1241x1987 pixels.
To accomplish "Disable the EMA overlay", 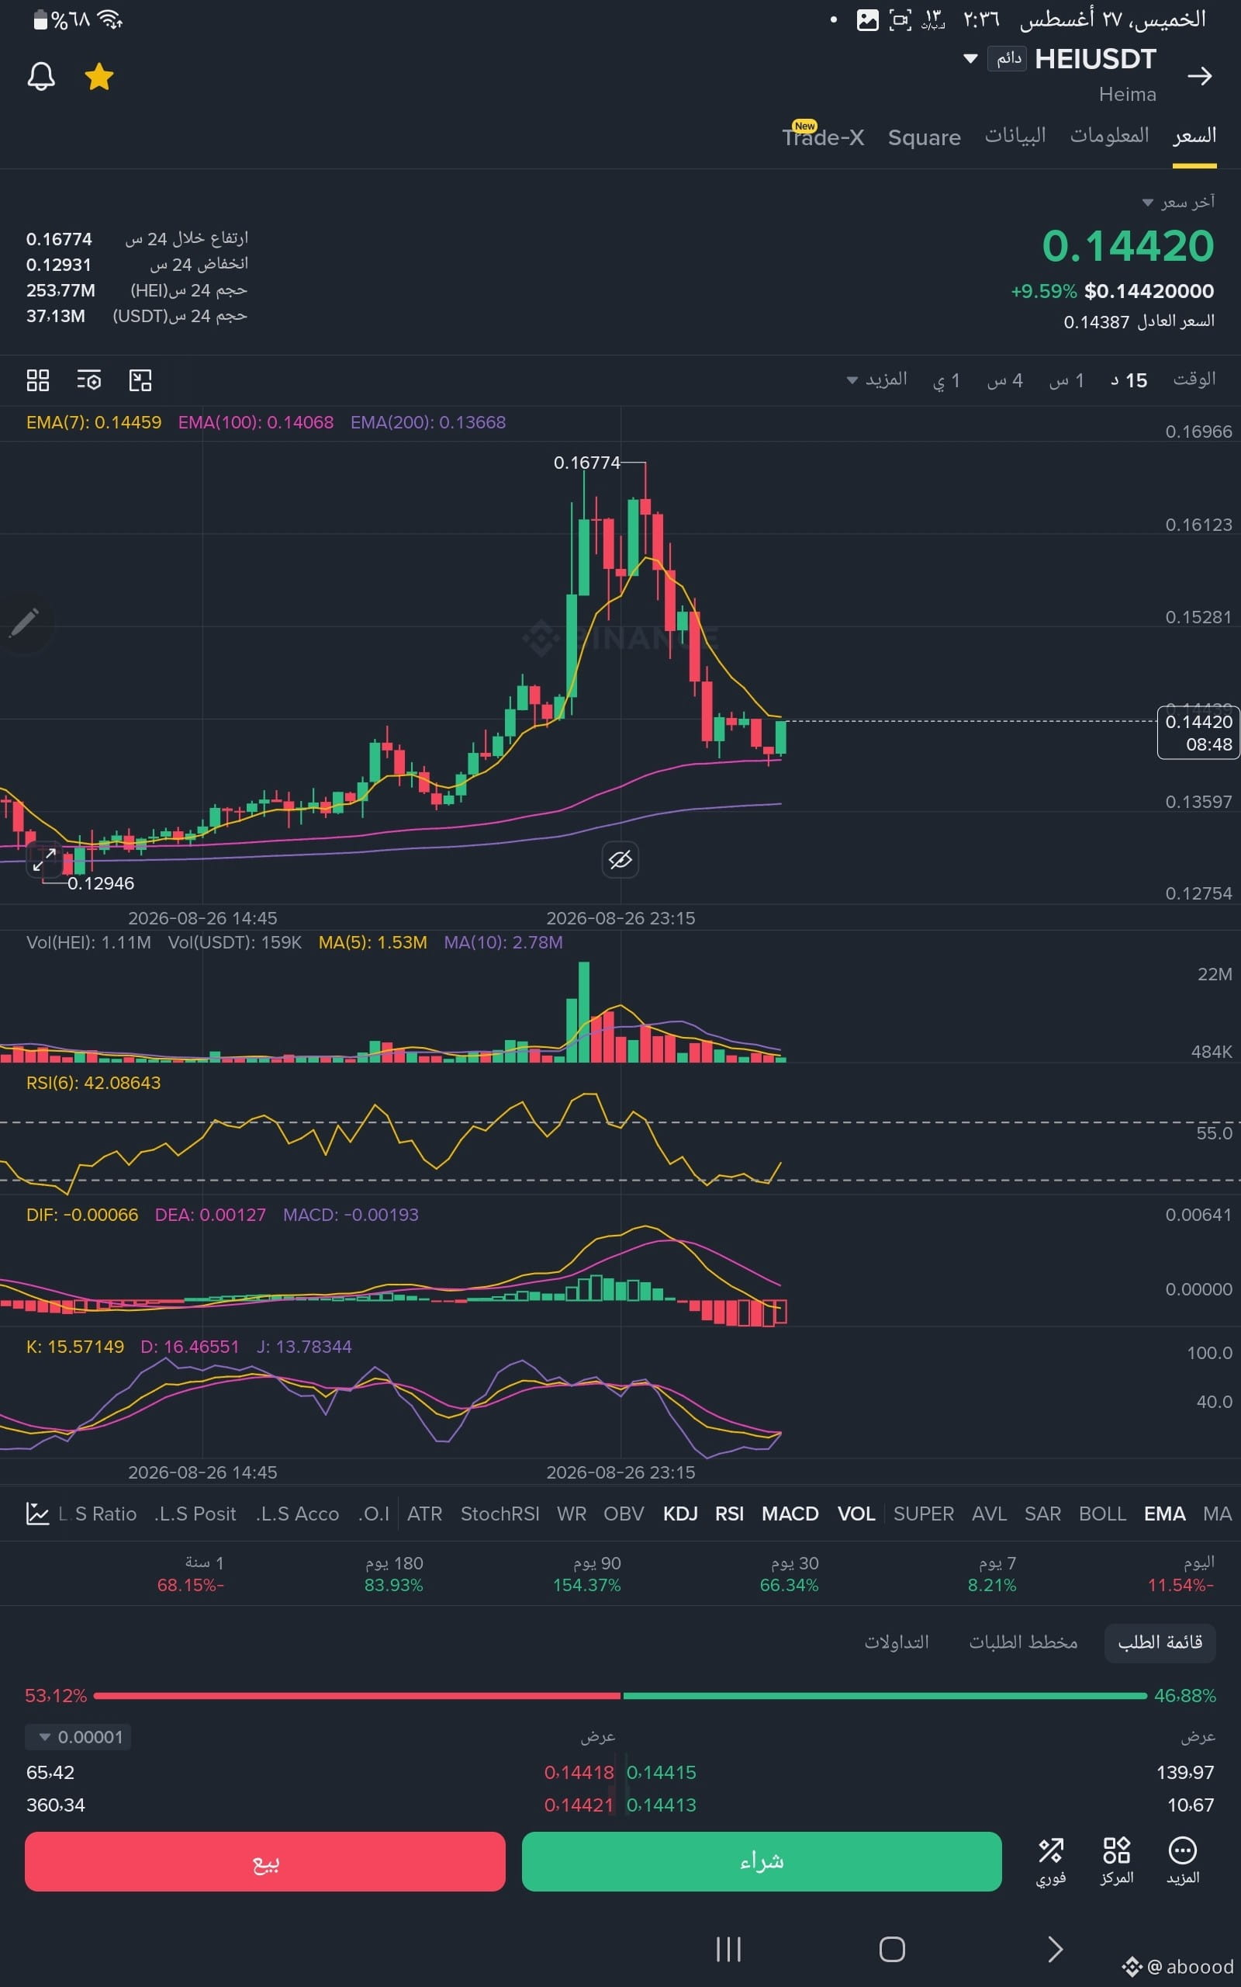I will [x=1165, y=1514].
